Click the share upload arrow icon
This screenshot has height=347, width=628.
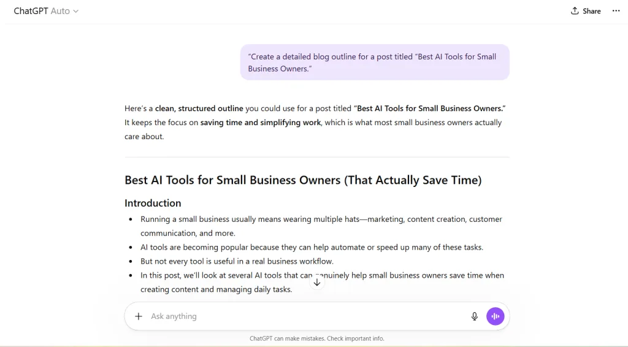(x=575, y=11)
